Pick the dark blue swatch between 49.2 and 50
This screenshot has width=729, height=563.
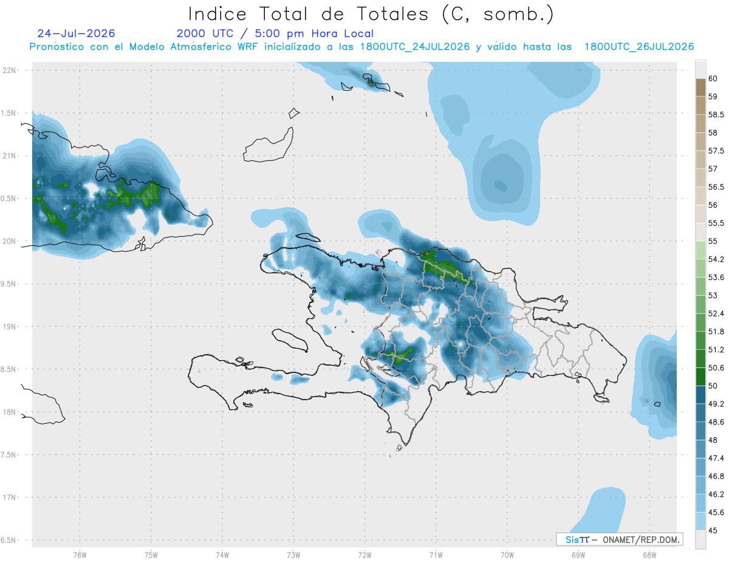(x=700, y=395)
